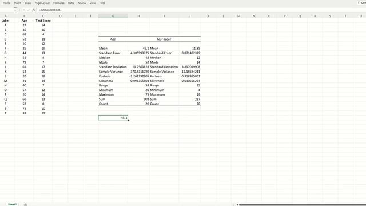Image resolution: width=366 pixels, height=206 pixels.
Task: Click the Age header cell in column B
Action: point(24,21)
